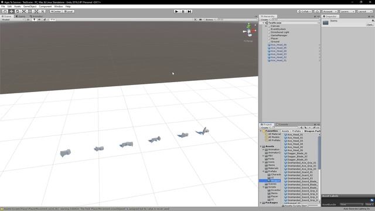Collapse the Prefabs folder in Project
The image size is (375, 211).
pos(263,172)
